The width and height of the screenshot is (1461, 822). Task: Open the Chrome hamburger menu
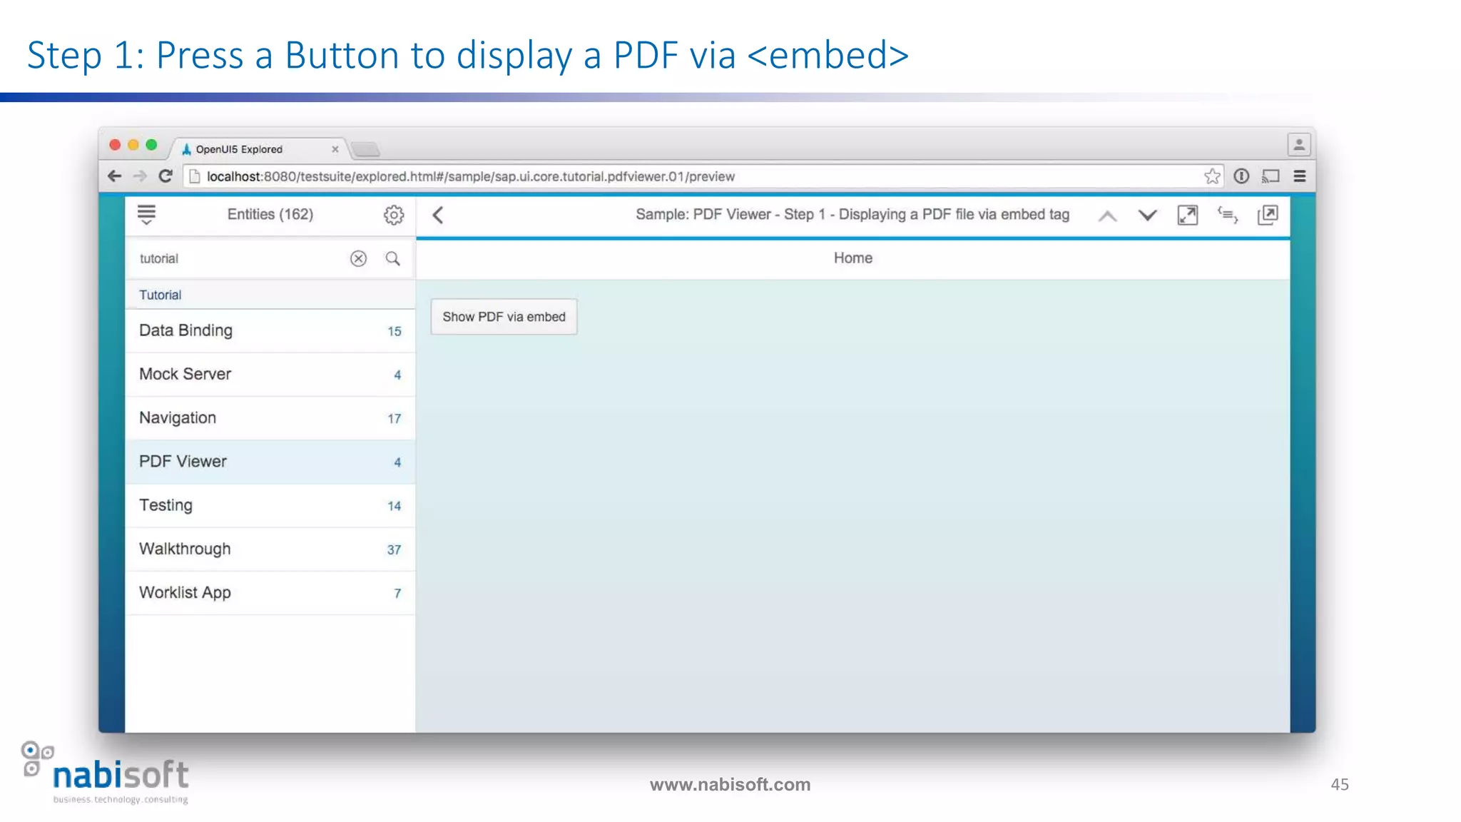pyautogui.click(x=1300, y=176)
